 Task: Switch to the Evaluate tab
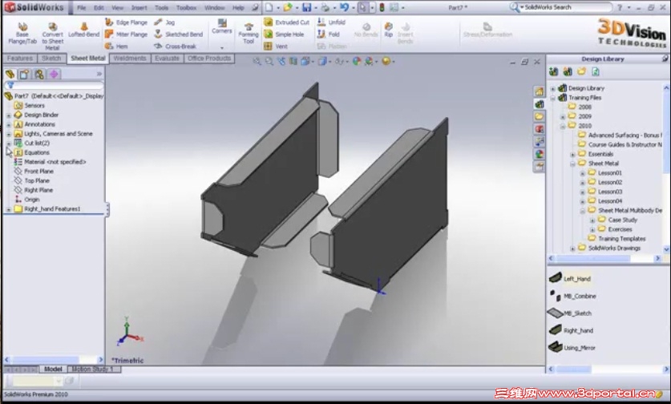coord(167,59)
